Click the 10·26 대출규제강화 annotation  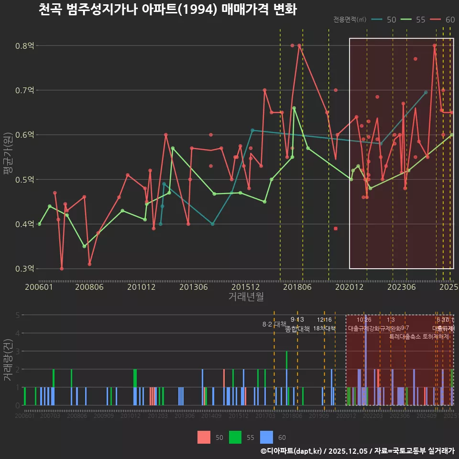(x=364, y=324)
